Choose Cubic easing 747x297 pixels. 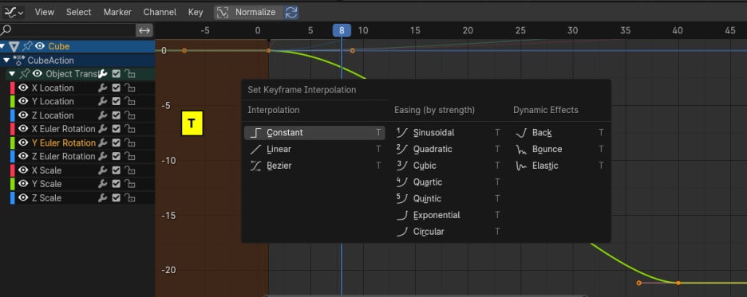[448, 166]
